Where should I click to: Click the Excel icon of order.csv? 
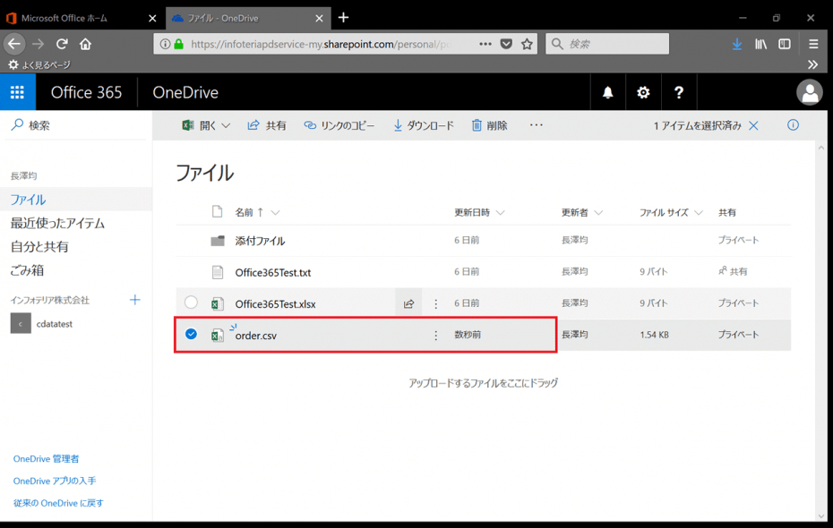(218, 336)
